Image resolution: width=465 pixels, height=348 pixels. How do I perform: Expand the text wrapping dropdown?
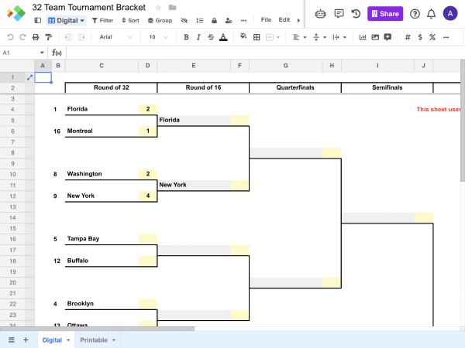point(345,37)
